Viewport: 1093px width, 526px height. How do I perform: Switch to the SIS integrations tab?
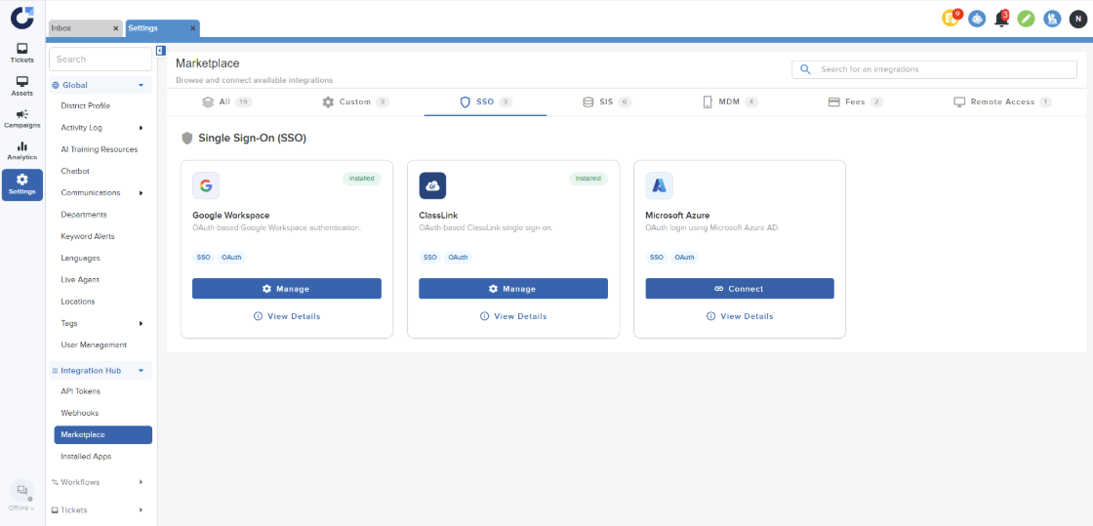click(x=606, y=101)
